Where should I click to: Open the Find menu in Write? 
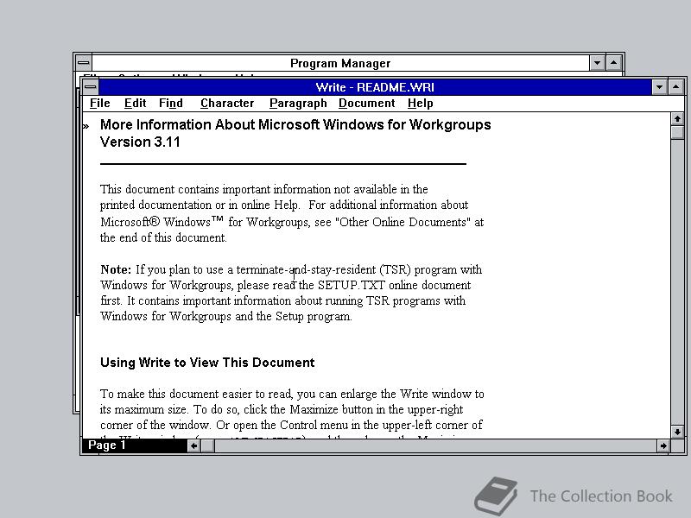pos(170,103)
